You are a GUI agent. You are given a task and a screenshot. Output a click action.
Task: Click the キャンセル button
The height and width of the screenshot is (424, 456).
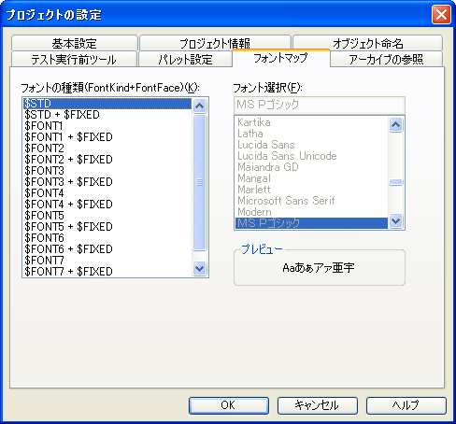coord(318,405)
